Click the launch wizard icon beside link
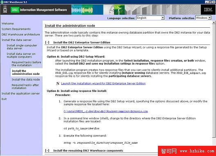Viewport: 216px width, 156px height. pos(58,83)
